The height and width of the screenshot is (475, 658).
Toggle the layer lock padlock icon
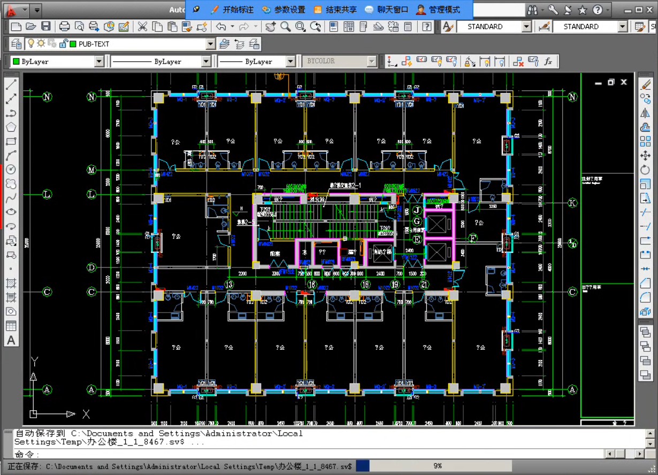pyautogui.click(x=63, y=44)
